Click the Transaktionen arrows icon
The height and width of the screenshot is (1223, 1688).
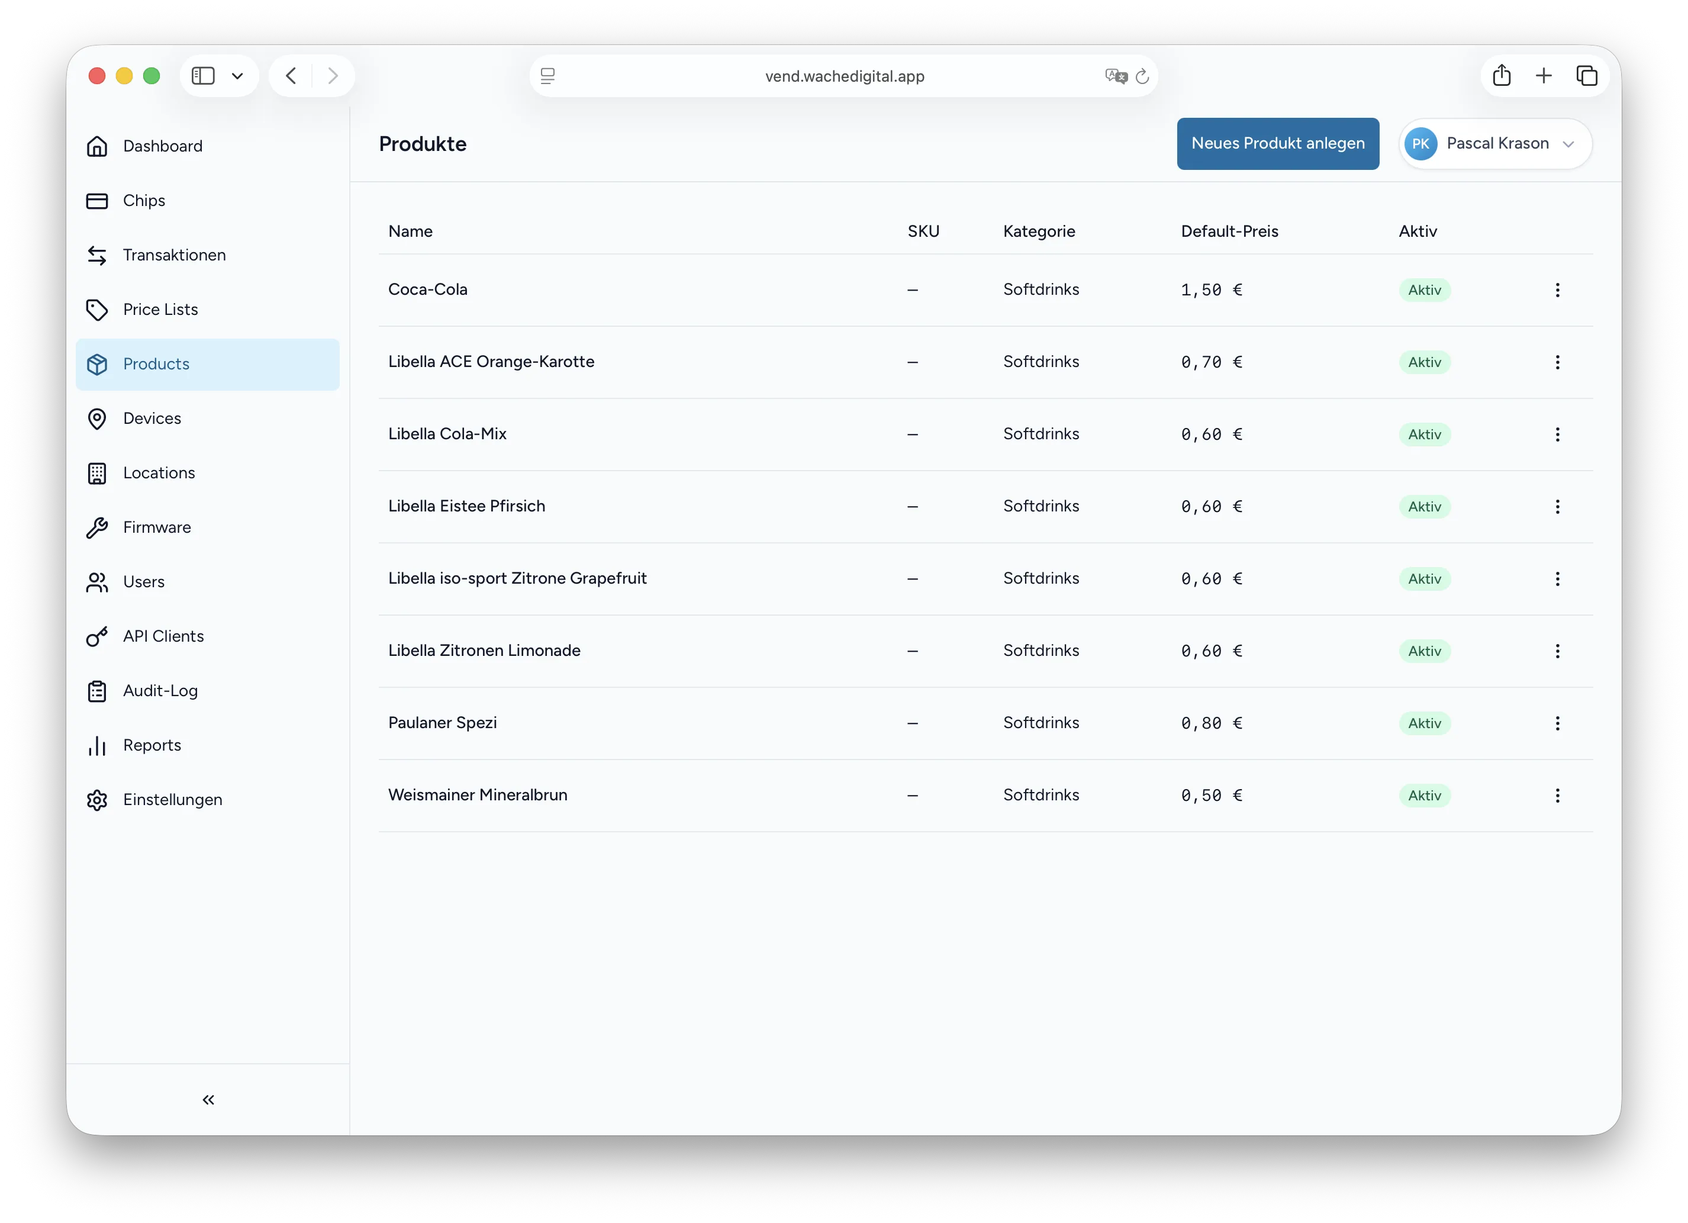point(96,255)
